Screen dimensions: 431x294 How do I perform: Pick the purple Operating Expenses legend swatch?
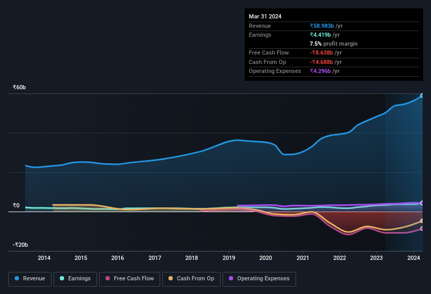[231, 279]
